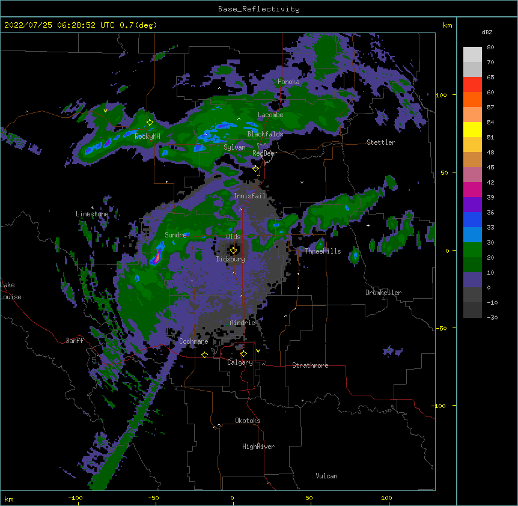Click the Limestone label
The height and width of the screenshot is (506, 518).
point(92,214)
